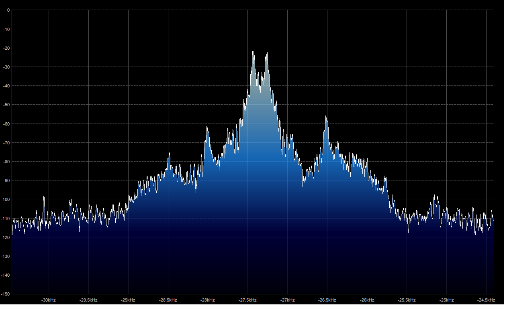This screenshot has width=505, height=310.
Task: Click the -120 dB level axis label
Action: coord(6,237)
